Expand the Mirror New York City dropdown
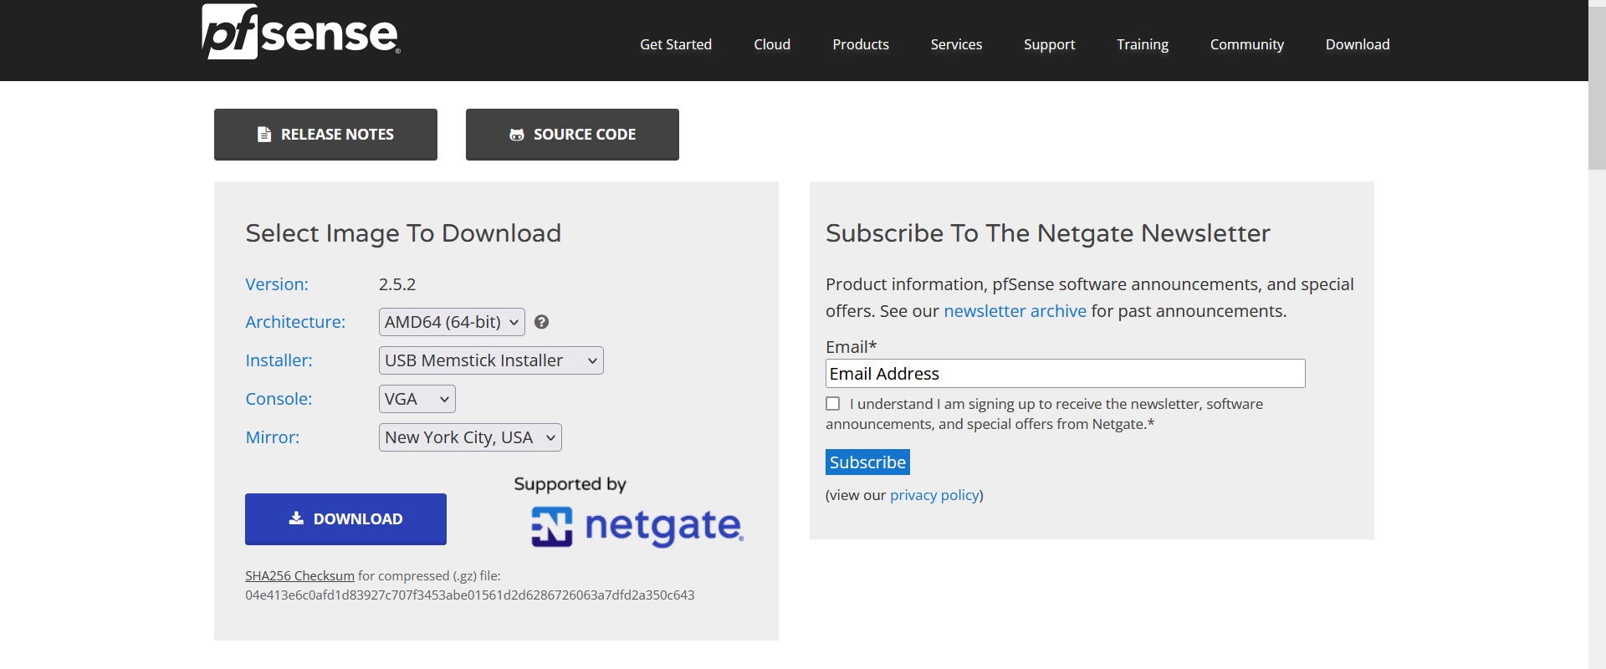Viewport: 1606px width, 669px height. tap(470, 437)
